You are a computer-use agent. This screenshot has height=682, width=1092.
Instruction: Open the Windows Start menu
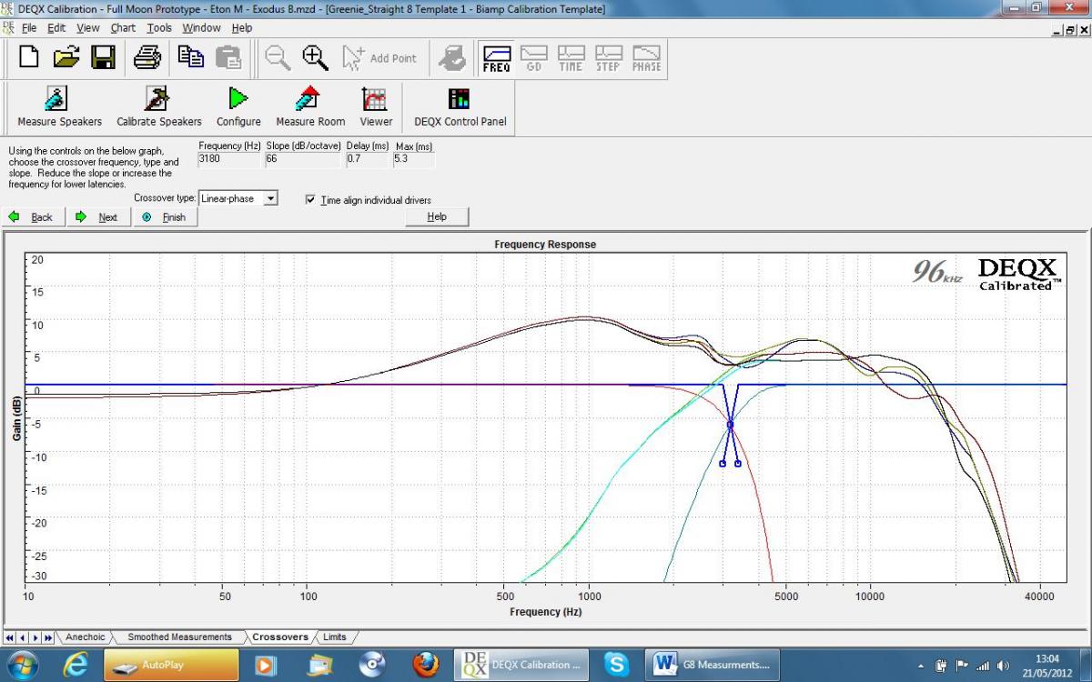(x=21, y=665)
